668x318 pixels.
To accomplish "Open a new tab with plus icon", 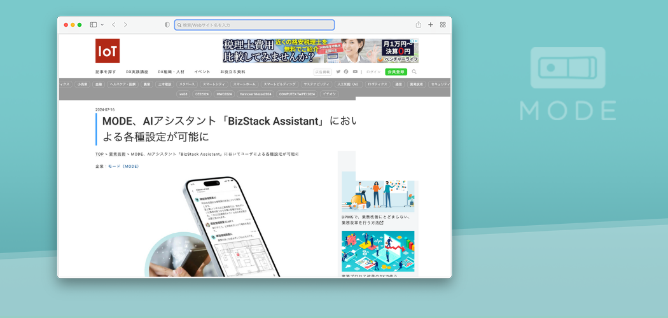I will tap(431, 25).
